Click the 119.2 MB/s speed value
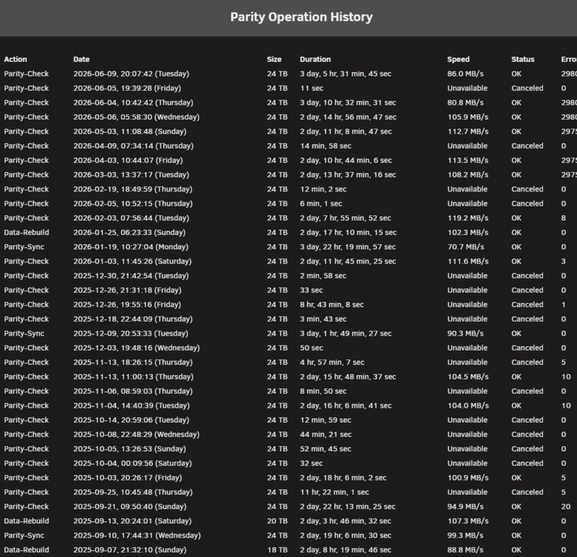Viewport: 577px width, 557px height. (468, 218)
